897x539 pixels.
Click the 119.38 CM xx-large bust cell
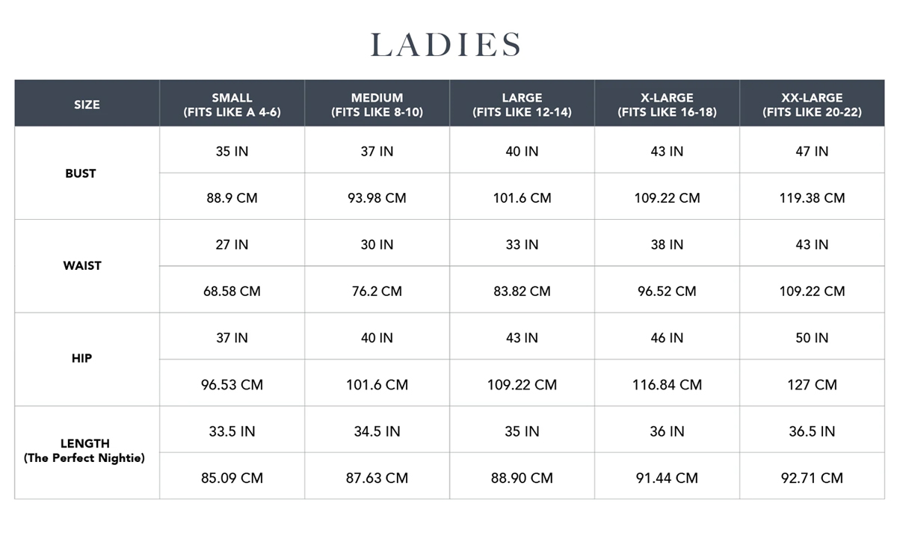click(x=812, y=197)
